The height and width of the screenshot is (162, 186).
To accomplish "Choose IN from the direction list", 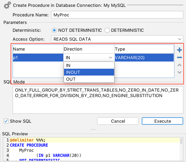I will pyautogui.click(x=89, y=65).
